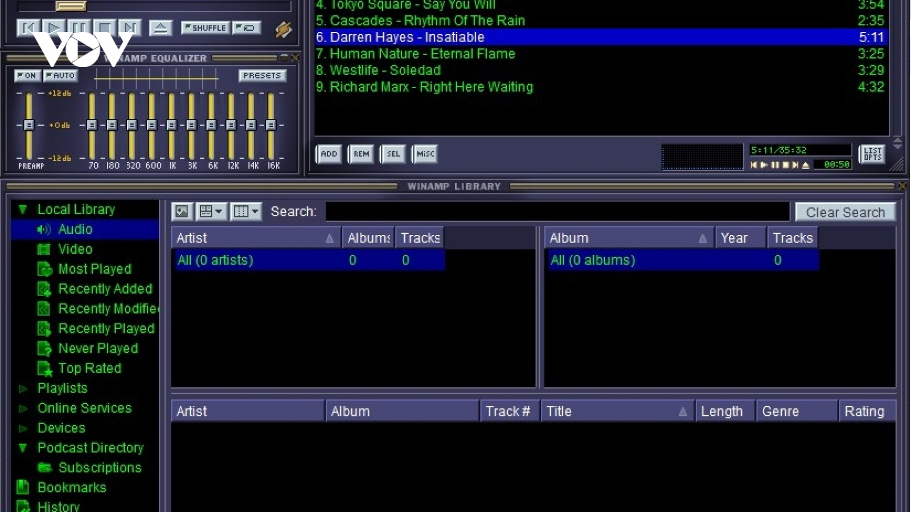Toggle the equalizer ON button
911x512 pixels.
pos(27,75)
